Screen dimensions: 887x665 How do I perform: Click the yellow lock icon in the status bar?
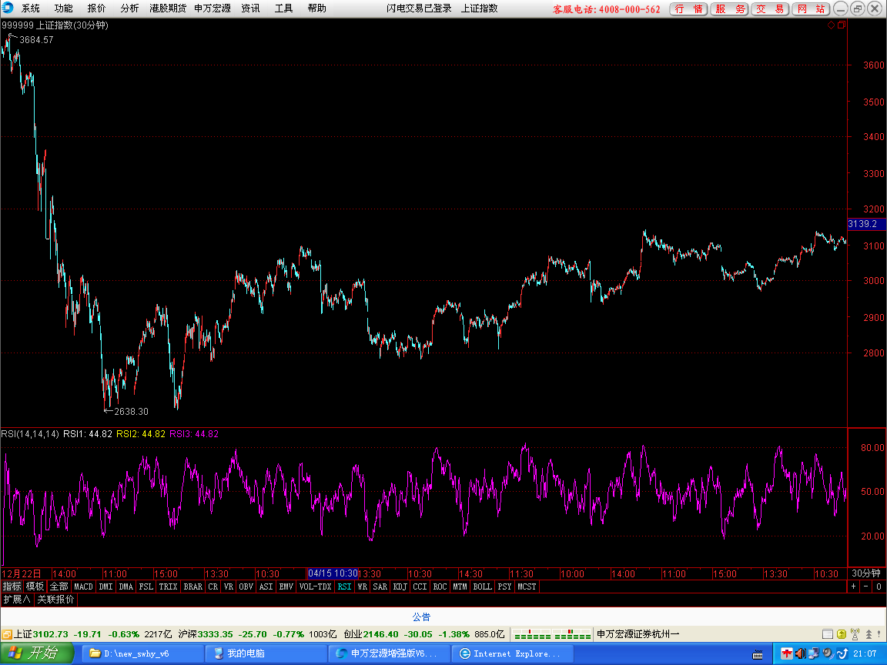841,634
